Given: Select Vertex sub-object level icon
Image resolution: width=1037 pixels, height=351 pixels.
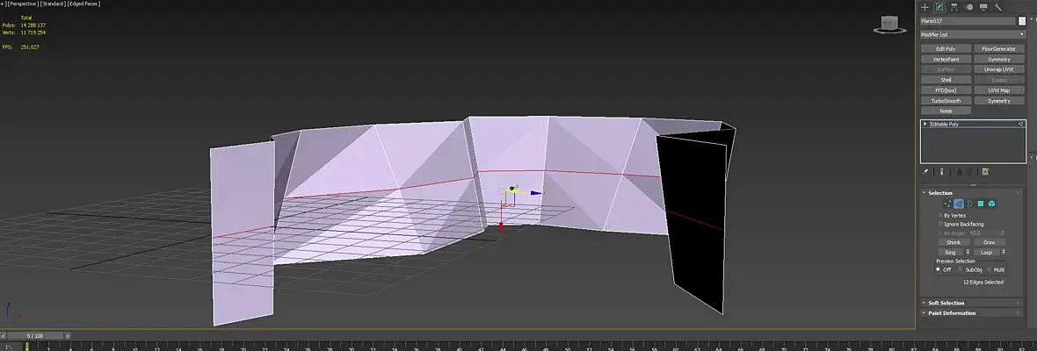Looking at the screenshot, I should pyautogui.click(x=947, y=204).
